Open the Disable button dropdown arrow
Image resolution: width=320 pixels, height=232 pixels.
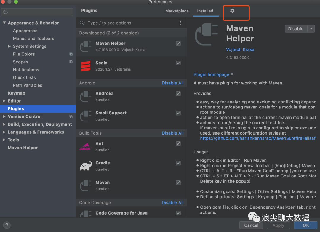click(311, 28)
